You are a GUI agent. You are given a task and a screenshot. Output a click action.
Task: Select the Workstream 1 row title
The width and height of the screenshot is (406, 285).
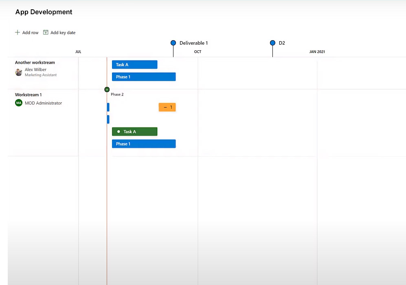coord(29,95)
